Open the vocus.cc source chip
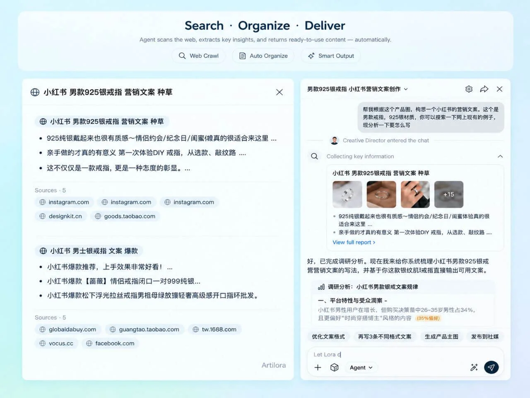The image size is (530, 398). point(56,343)
